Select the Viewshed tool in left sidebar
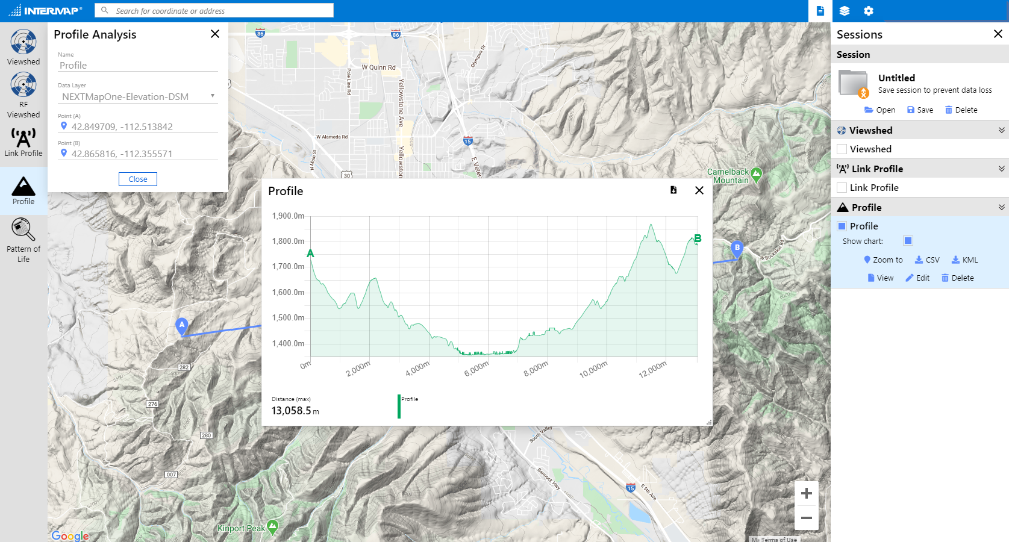The image size is (1009, 542). 23,46
